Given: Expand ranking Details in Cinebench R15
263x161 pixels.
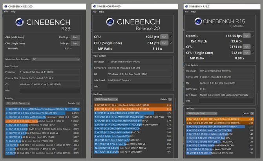Looking at the screenshot, I should click(252, 113).
